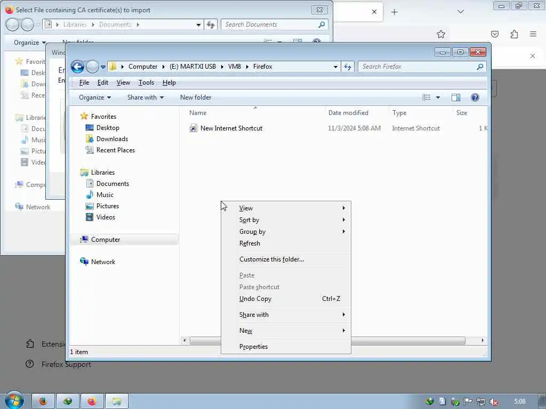The height and width of the screenshot is (409, 546).
Task: Select Downloads in the navigation pane
Action: [112, 139]
